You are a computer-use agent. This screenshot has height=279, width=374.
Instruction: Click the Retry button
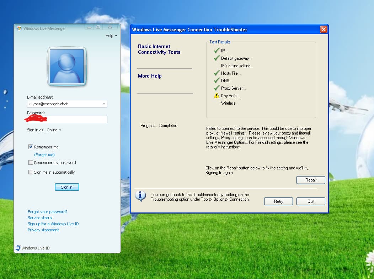[x=278, y=201]
